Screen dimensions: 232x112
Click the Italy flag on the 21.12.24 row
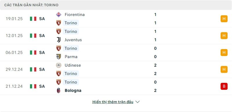(33, 86)
